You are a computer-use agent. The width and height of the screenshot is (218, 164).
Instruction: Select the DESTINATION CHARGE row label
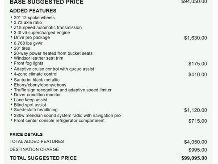pos(34,149)
